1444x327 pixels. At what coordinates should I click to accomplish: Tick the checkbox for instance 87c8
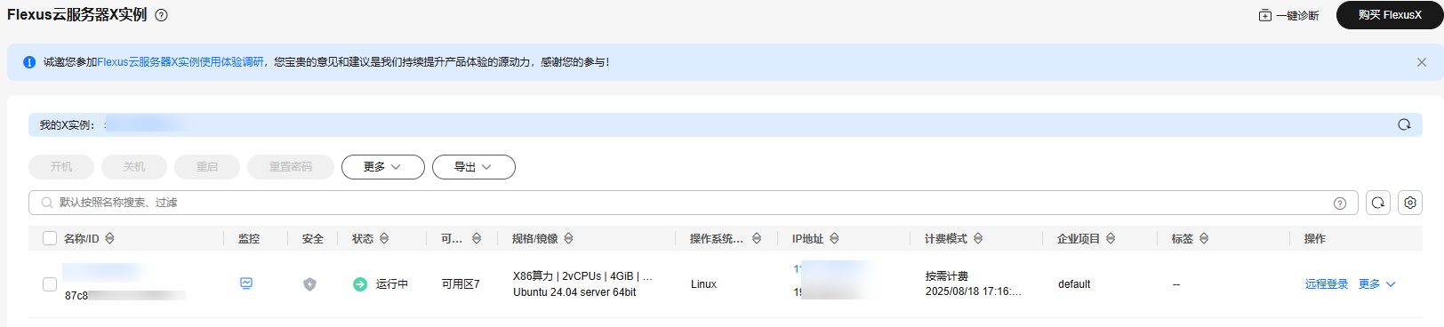coord(50,284)
